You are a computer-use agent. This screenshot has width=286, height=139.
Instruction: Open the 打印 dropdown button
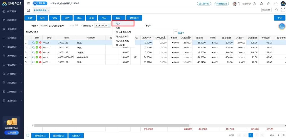coord(105,18)
